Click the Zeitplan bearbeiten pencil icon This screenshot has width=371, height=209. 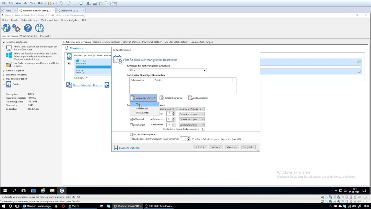click(x=162, y=98)
